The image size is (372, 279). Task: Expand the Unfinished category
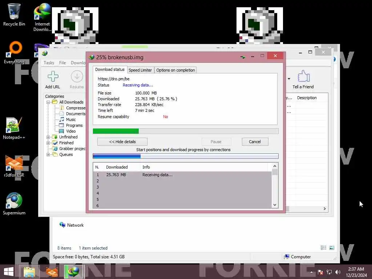click(x=48, y=137)
